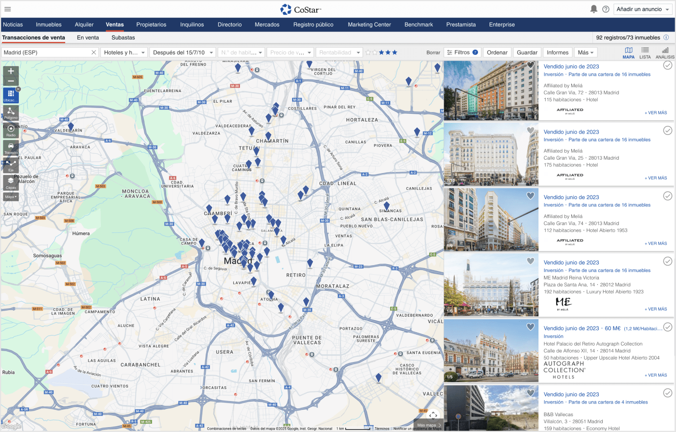The height and width of the screenshot is (432, 676).
Task: Open Filtros panel button
Action: click(x=462, y=53)
